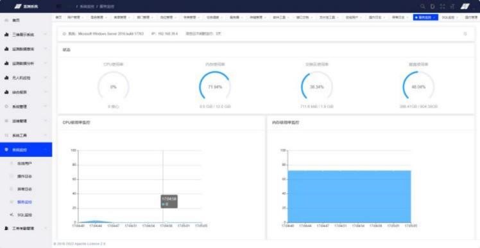
Task: Collapse the 系统监控 menu chevron
Action: pyautogui.click(x=46, y=150)
